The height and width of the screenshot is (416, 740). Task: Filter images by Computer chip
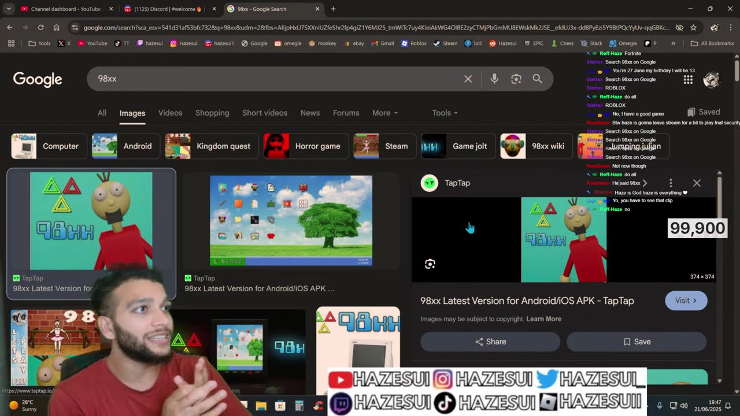(x=49, y=146)
